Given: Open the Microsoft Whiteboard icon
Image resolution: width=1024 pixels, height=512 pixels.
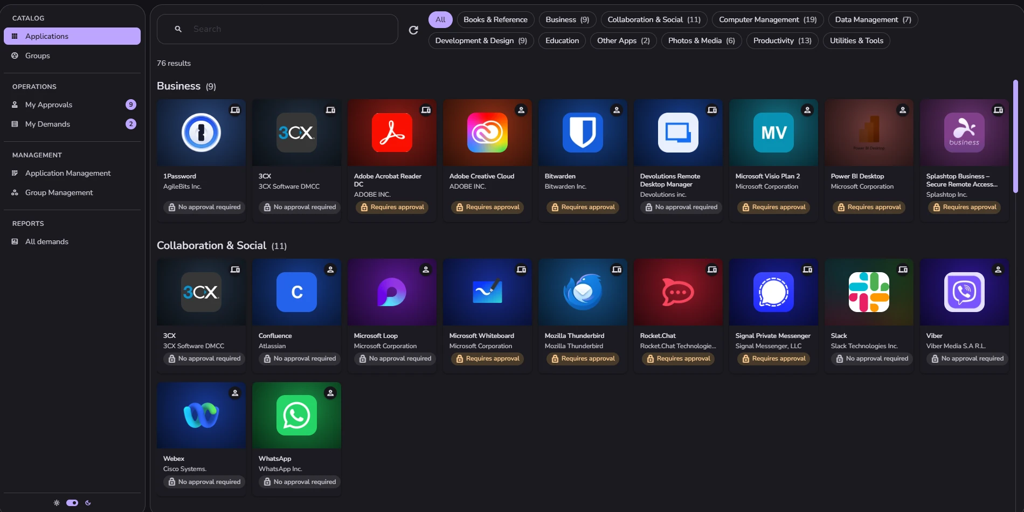Looking at the screenshot, I should [x=487, y=292].
